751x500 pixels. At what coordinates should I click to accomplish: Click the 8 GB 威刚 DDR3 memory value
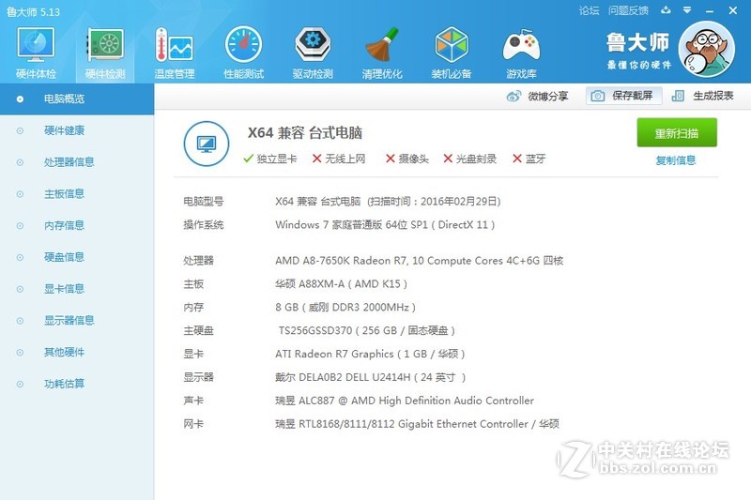[x=345, y=307]
